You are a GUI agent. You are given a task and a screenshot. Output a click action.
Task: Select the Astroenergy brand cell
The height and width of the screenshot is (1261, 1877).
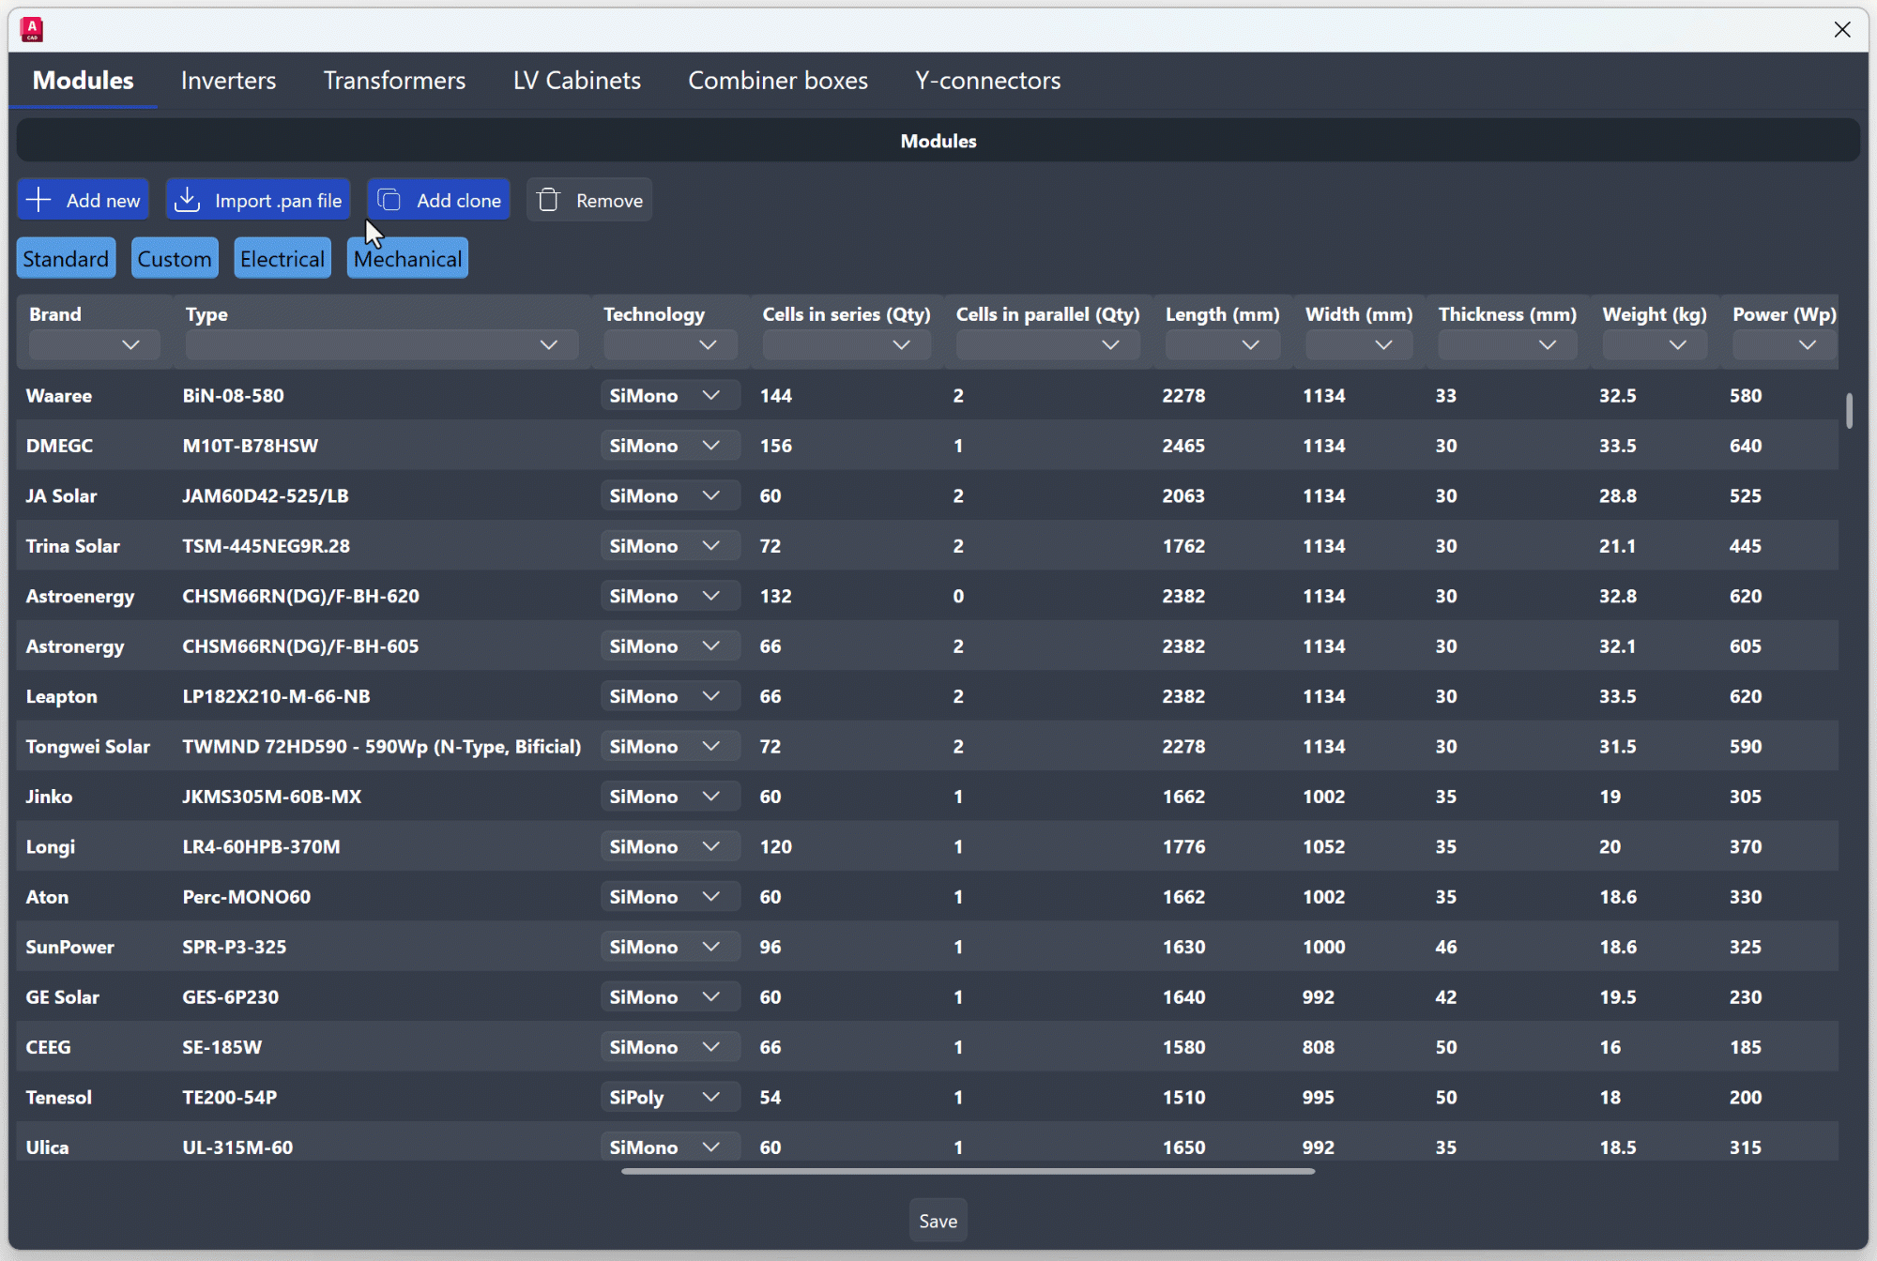(80, 597)
